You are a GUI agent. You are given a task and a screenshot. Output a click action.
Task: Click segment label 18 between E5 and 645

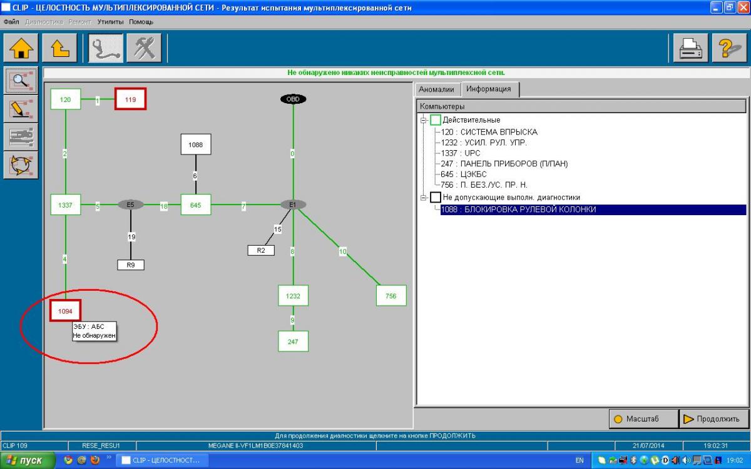164,206
